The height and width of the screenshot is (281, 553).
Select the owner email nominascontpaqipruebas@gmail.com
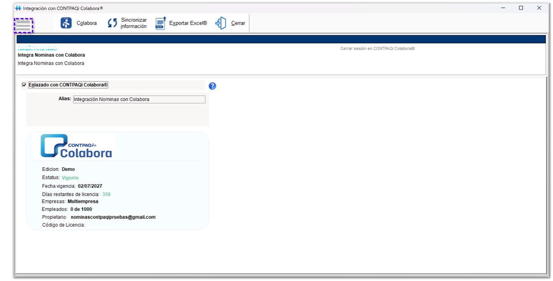click(113, 217)
